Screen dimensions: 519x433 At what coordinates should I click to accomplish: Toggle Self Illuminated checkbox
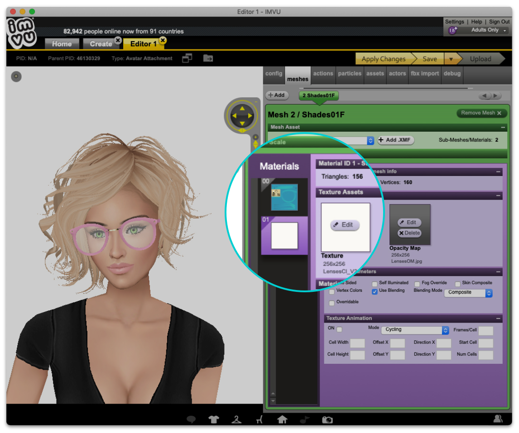coord(375,284)
